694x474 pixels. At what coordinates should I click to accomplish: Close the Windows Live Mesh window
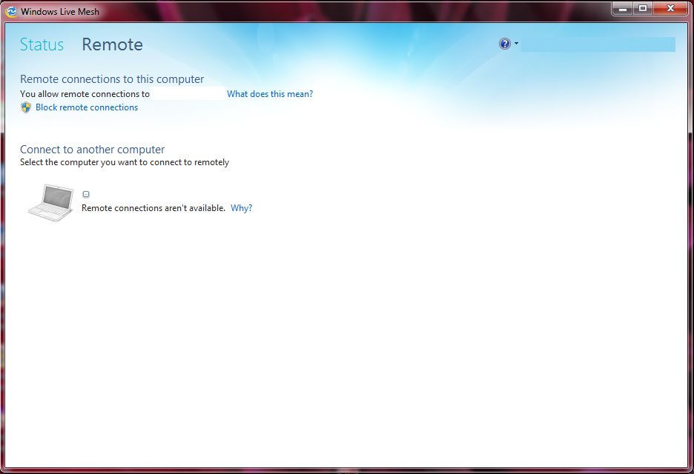click(x=671, y=8)
